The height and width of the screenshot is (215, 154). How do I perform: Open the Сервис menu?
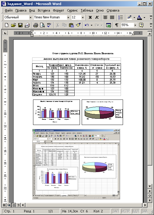coord(72,10)
